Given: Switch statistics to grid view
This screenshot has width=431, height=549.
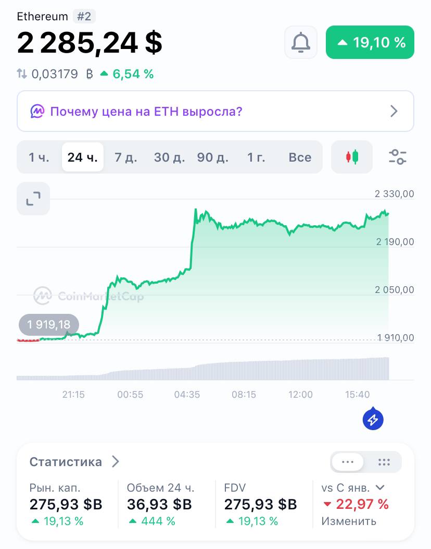Looking at the screenshot, I should click(384, 462).
